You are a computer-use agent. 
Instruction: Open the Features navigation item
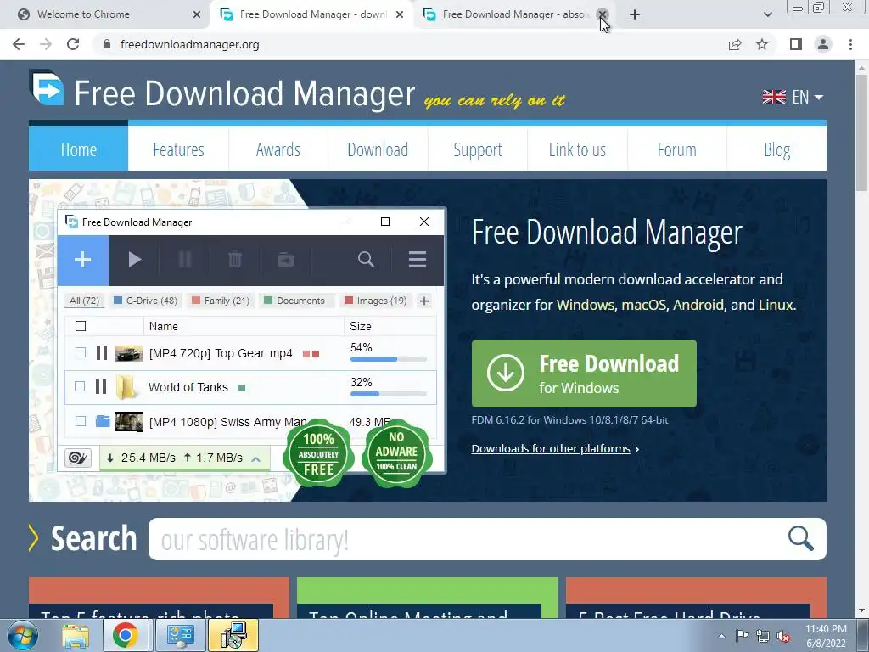pos(178,149)
